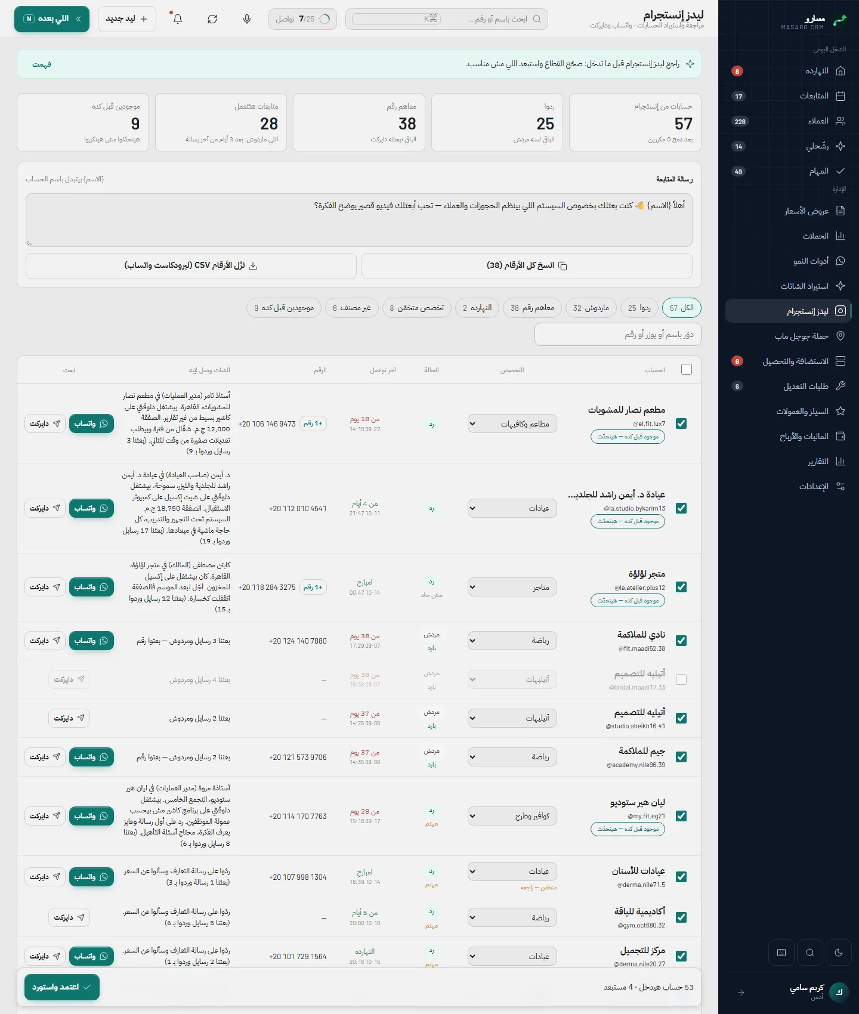Screen dimensions: 859x1014
Task: Open the notifications bell icon
Action: [177, 19]
